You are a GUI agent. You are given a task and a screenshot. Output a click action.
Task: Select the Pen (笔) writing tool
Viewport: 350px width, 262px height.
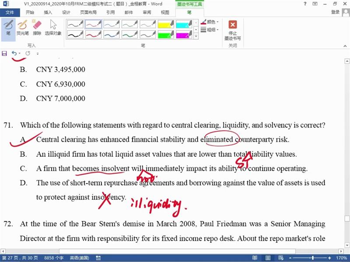[x=8, y=27]
